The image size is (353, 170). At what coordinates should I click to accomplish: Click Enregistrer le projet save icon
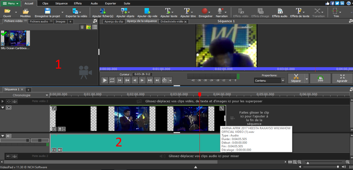click(x=47, y=11)
